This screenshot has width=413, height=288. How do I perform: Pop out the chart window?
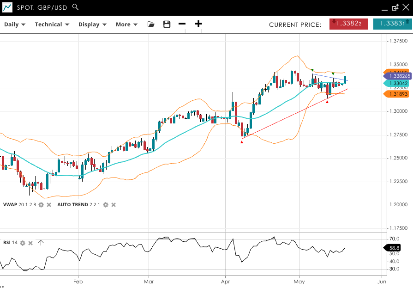point(395,7)
